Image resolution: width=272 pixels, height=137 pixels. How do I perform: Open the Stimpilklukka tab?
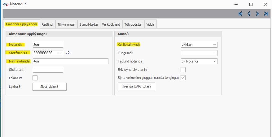coord(89,24)
